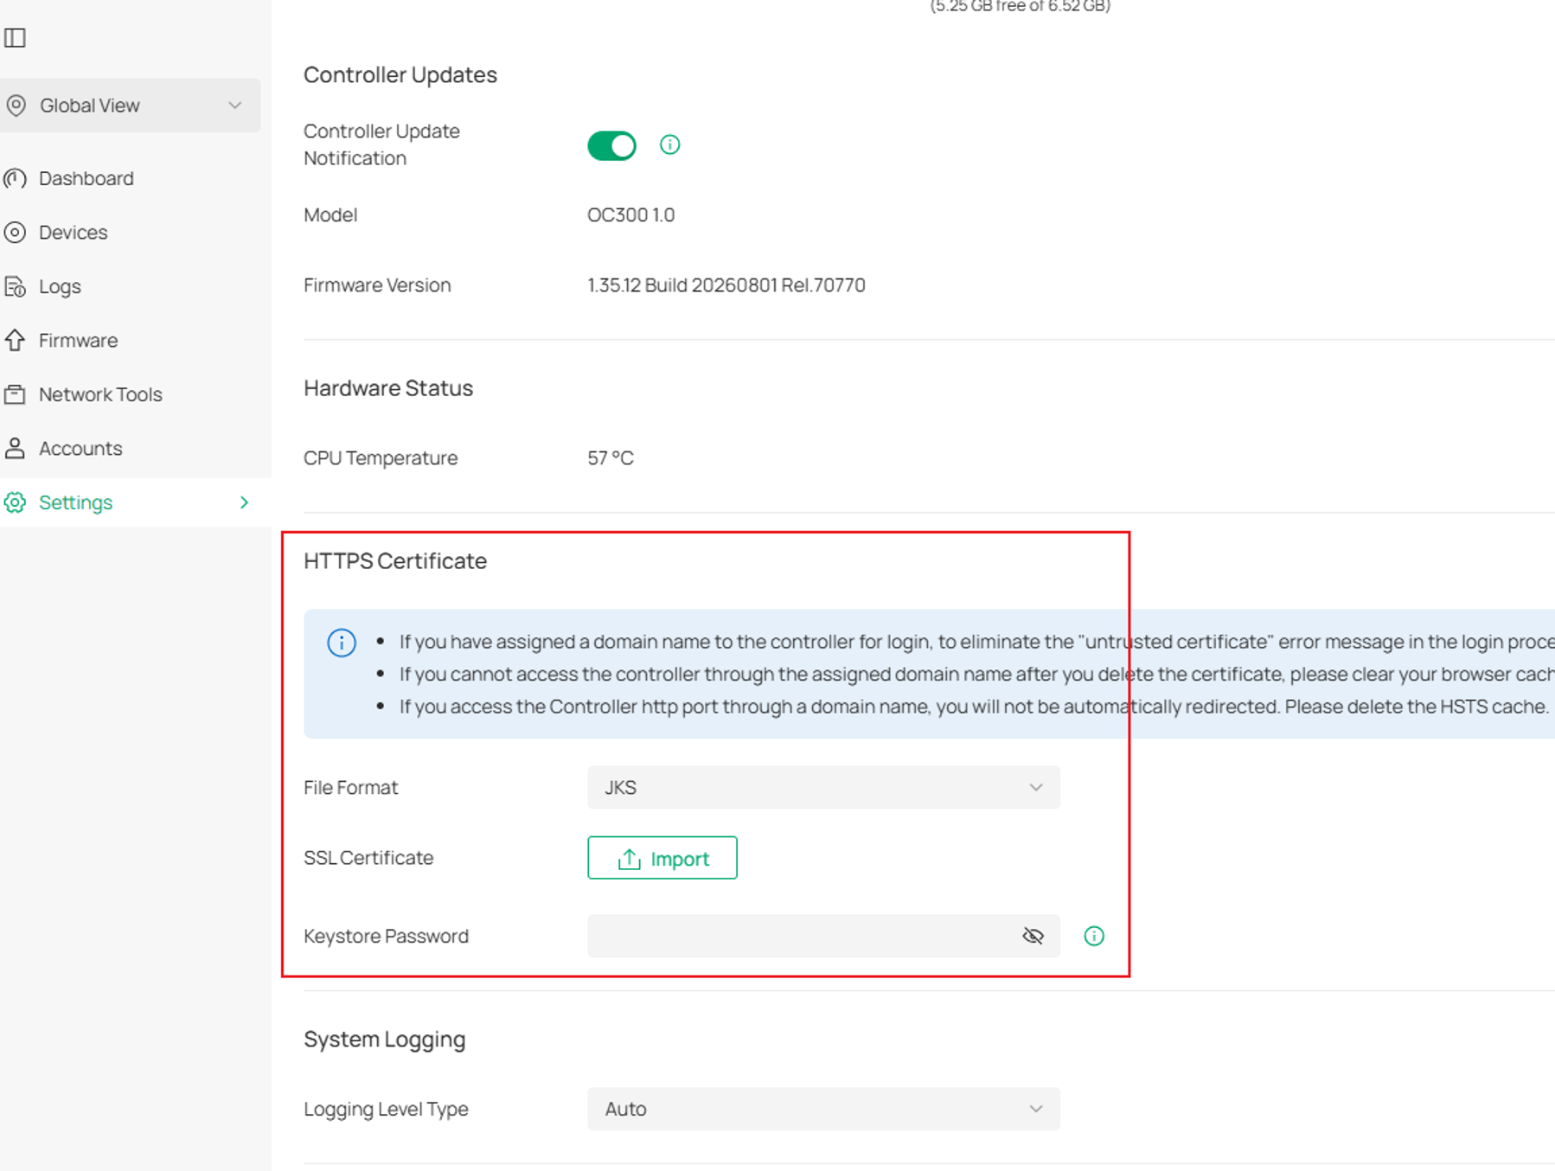Click the Devices circle icon

pyautogui.click(x=15, y=233)
